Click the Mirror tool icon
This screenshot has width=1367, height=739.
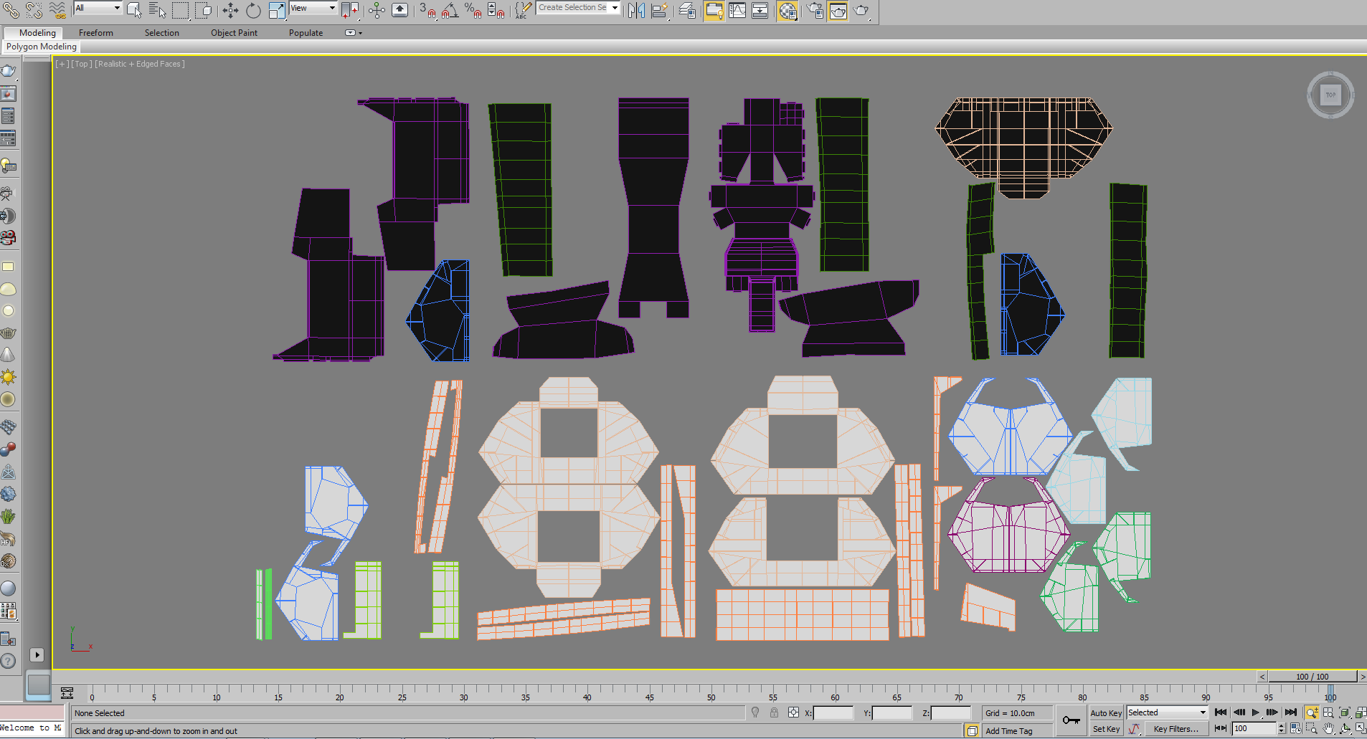[x=636, y=10]
